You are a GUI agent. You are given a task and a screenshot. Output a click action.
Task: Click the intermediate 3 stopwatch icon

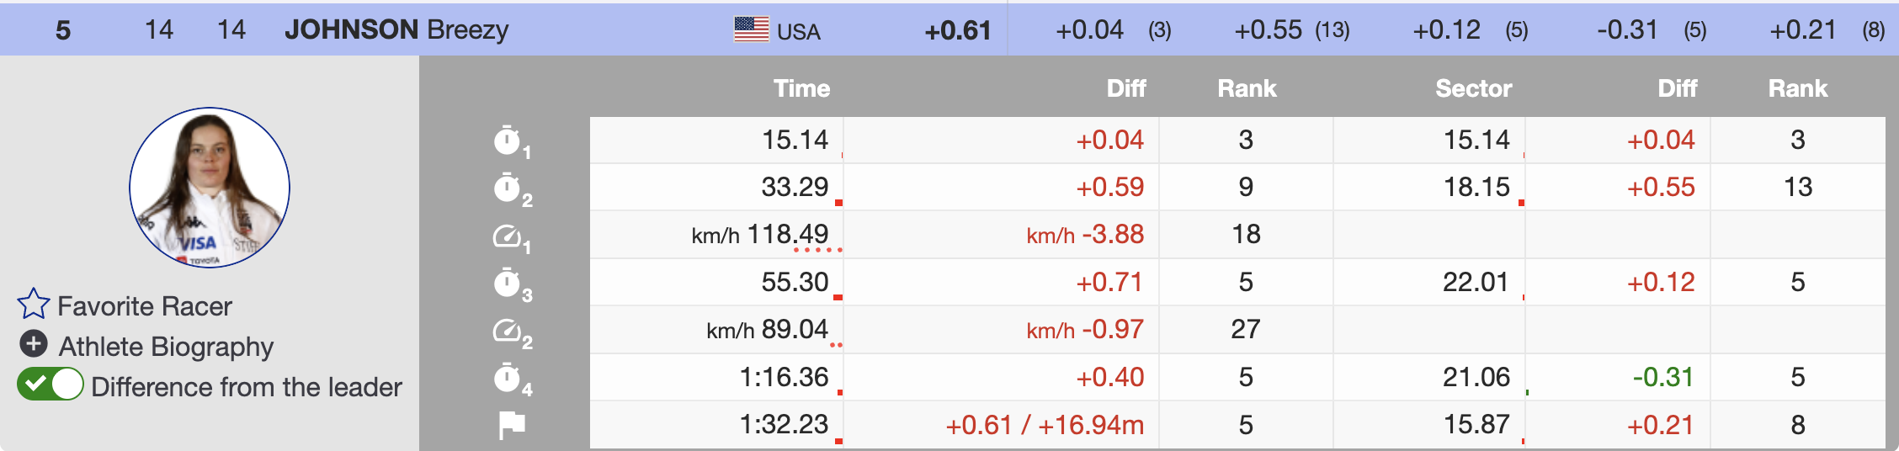pos(508,283)
